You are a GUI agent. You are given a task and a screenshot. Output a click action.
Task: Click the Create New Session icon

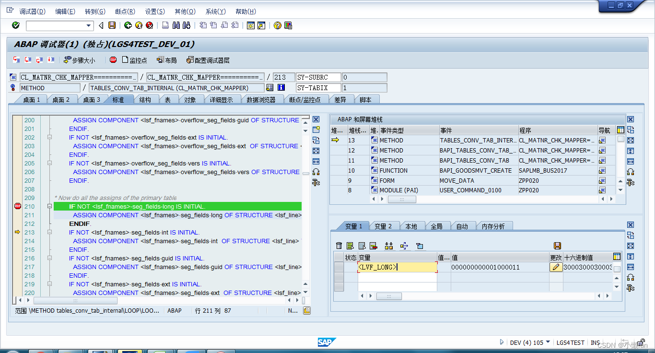250,25
